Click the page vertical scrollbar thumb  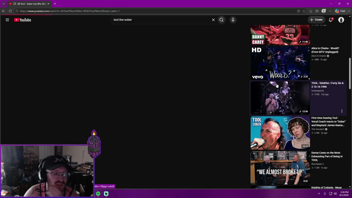350,73
